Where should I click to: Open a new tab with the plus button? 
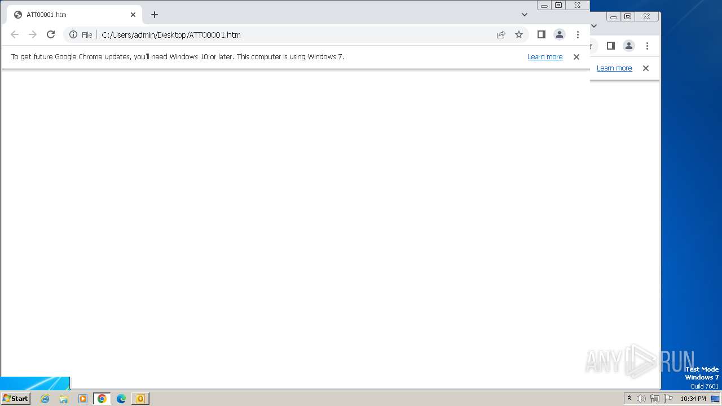(155, 15)
